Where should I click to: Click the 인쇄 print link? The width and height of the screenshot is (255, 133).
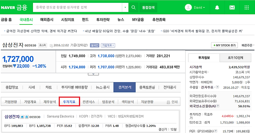(x=175, y=102)
